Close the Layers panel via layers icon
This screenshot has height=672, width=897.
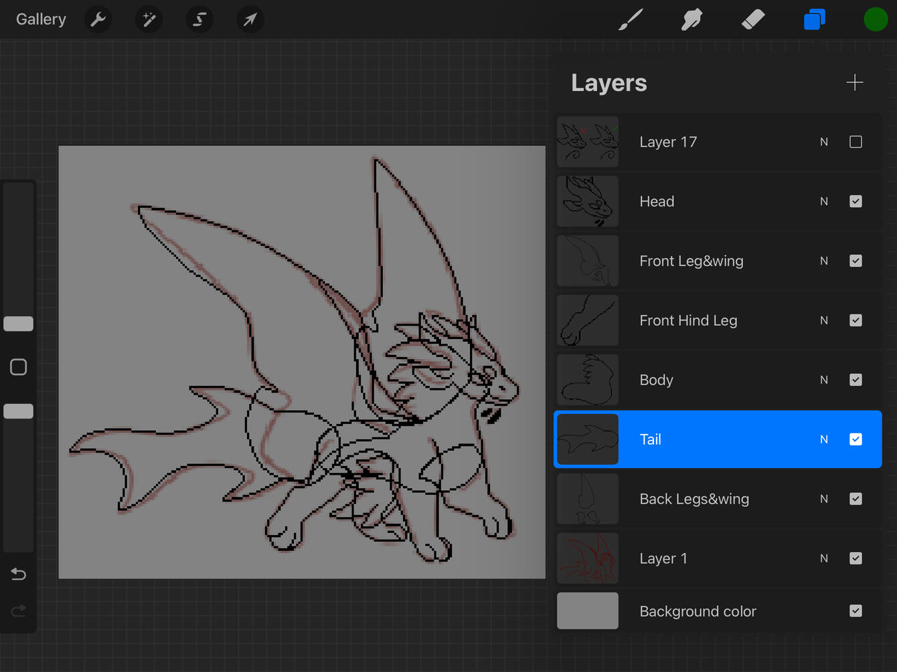pos(814,19)
